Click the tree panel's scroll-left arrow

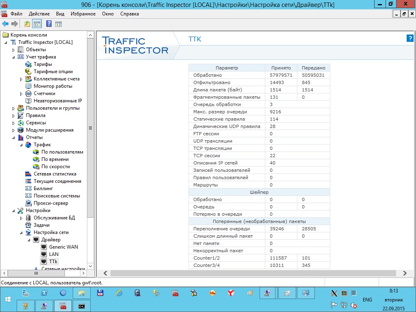[x=4, y=273]
